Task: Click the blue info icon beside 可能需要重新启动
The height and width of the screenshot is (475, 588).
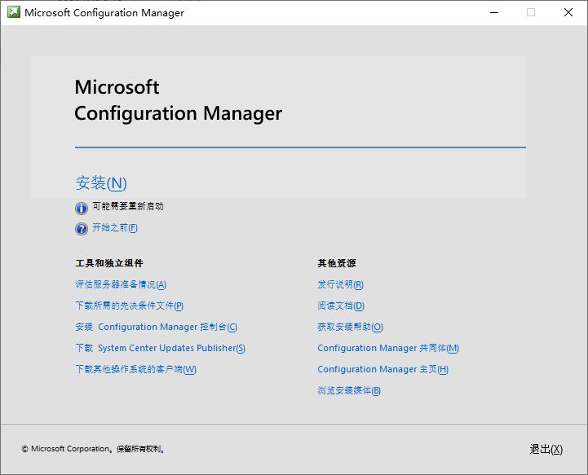Action: 81,208
